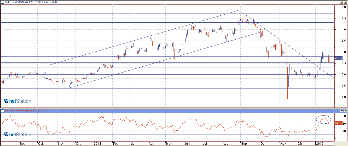The width and height of the screenshot is (348, 146).
Task: Click the Mar label on time axis
Action: [133, 143]
